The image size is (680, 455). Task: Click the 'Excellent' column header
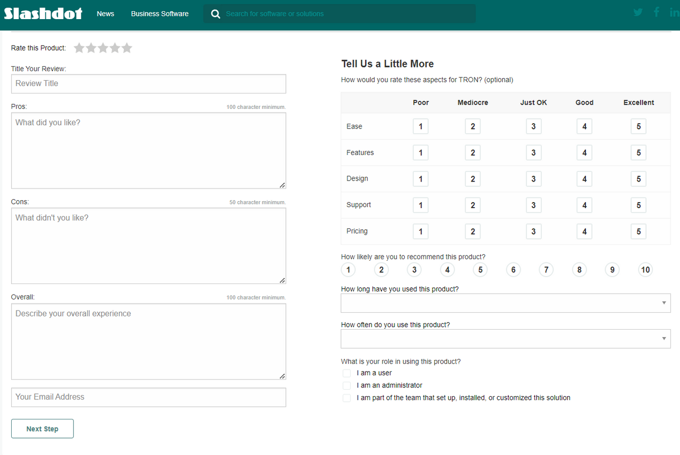pos(639,102)
